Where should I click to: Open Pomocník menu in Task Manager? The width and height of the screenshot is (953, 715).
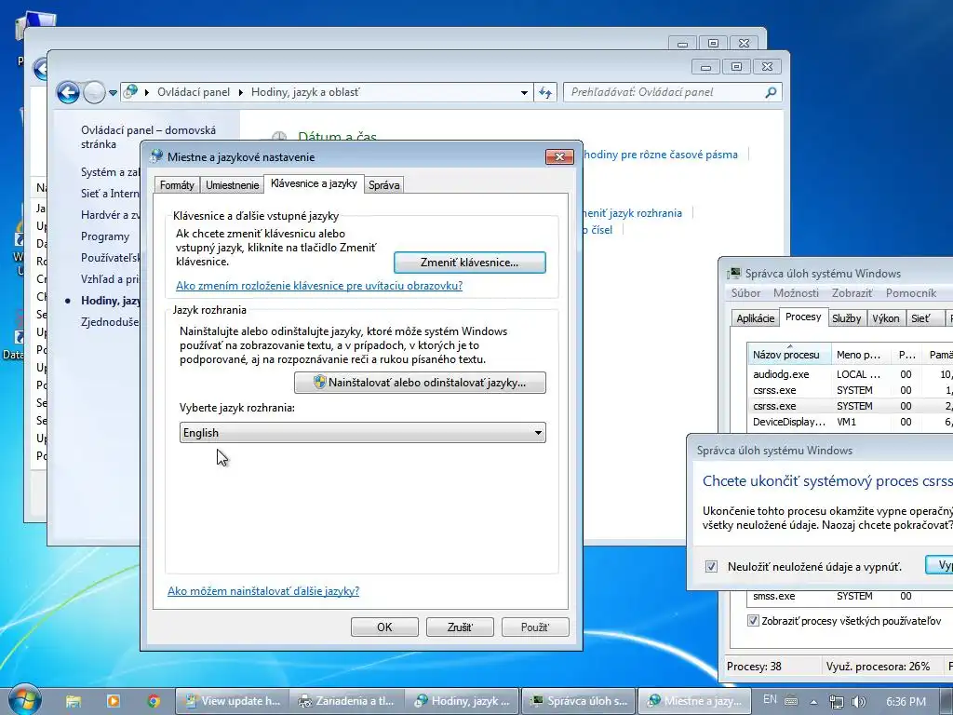click(911, 293)
